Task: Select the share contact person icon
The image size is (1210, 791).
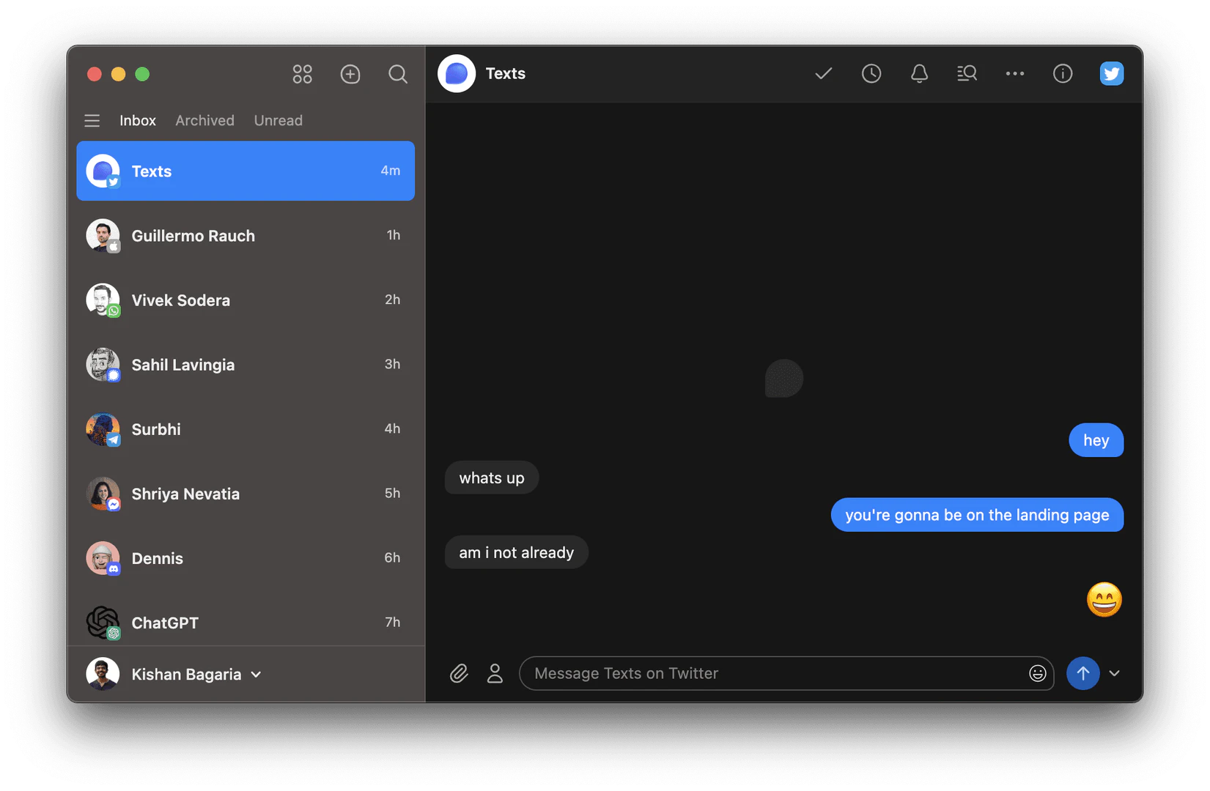Action: click(x=495, y=673)
